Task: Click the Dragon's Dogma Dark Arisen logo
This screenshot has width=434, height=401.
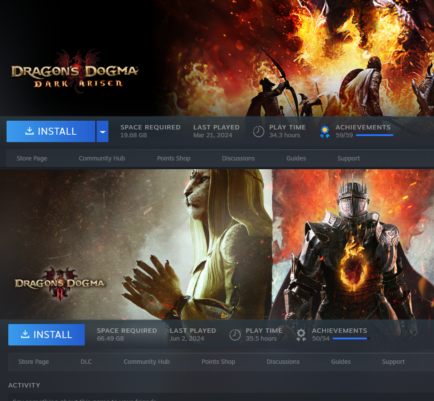Action: pos(74,72)
